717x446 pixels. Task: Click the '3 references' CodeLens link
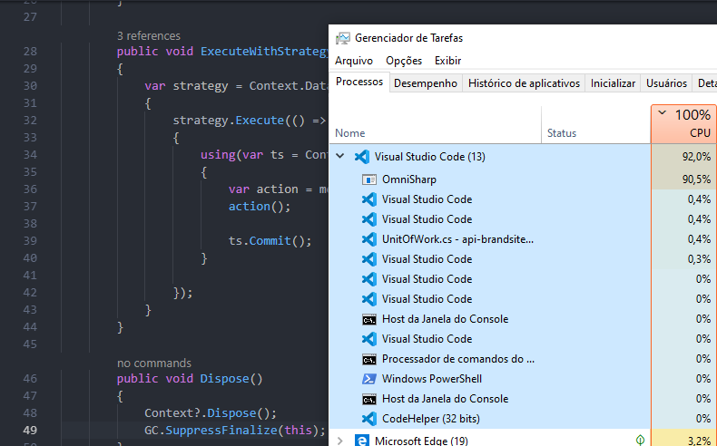tap(149, 36)
